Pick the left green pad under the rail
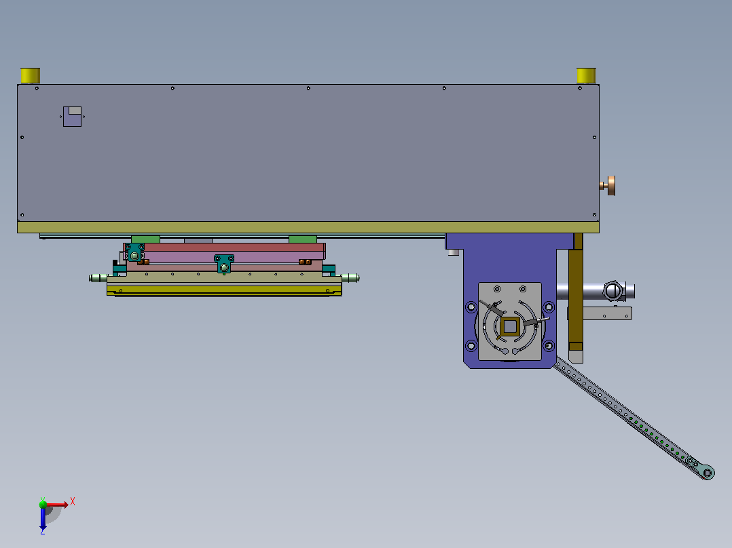The width and height of the screenshot is (732, 548). 145,239
